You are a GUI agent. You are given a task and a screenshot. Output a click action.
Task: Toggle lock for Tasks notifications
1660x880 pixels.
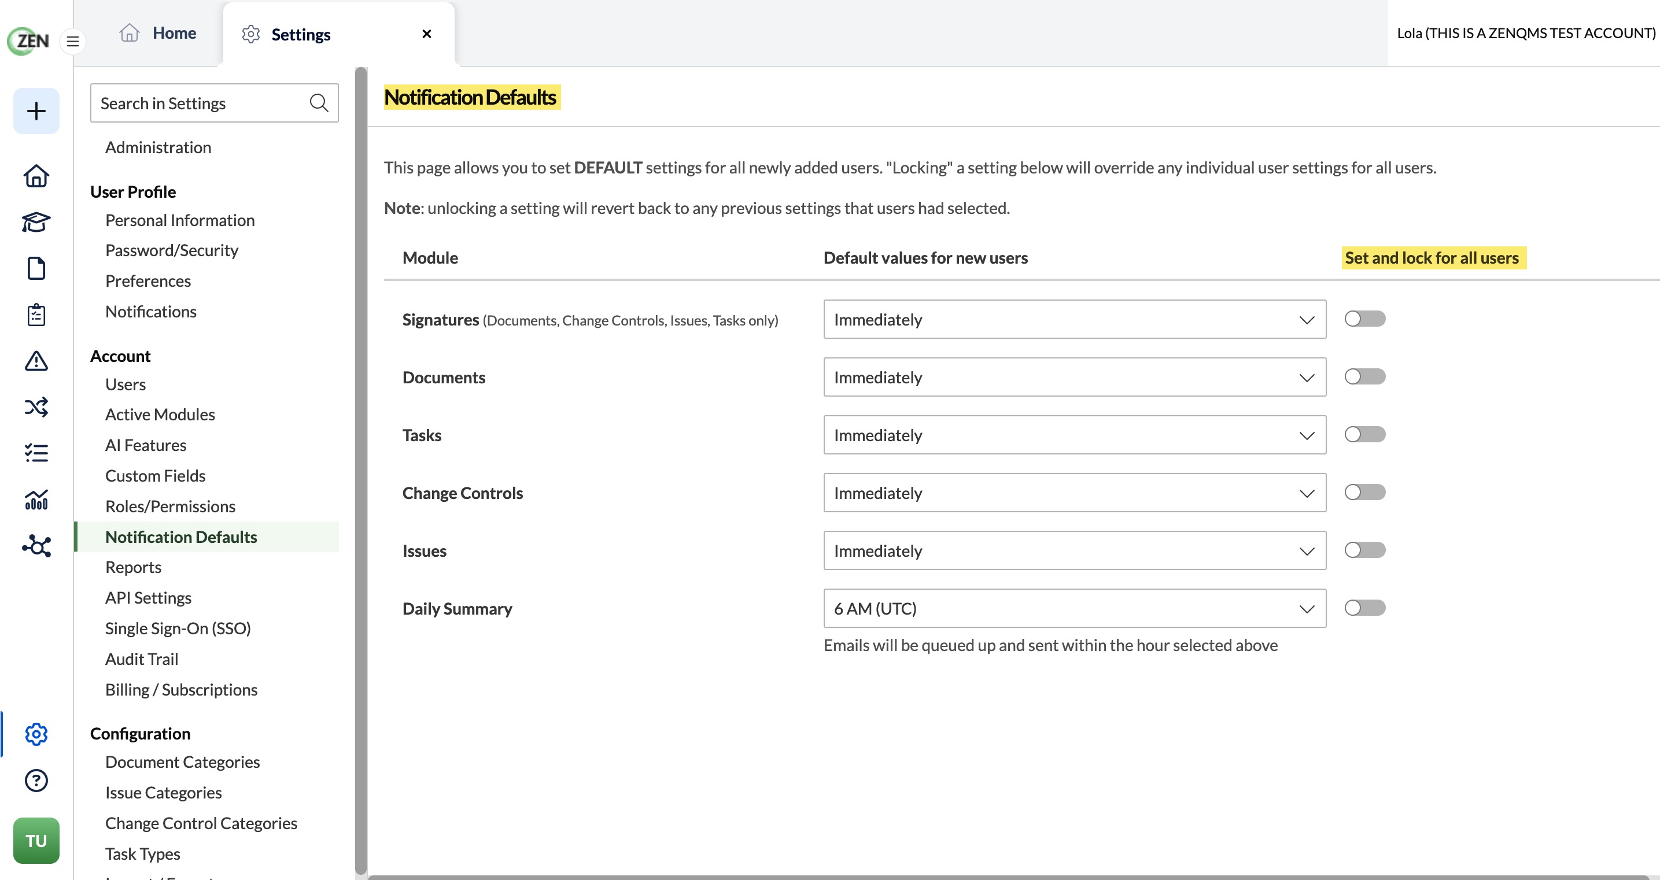point(1365,434)
